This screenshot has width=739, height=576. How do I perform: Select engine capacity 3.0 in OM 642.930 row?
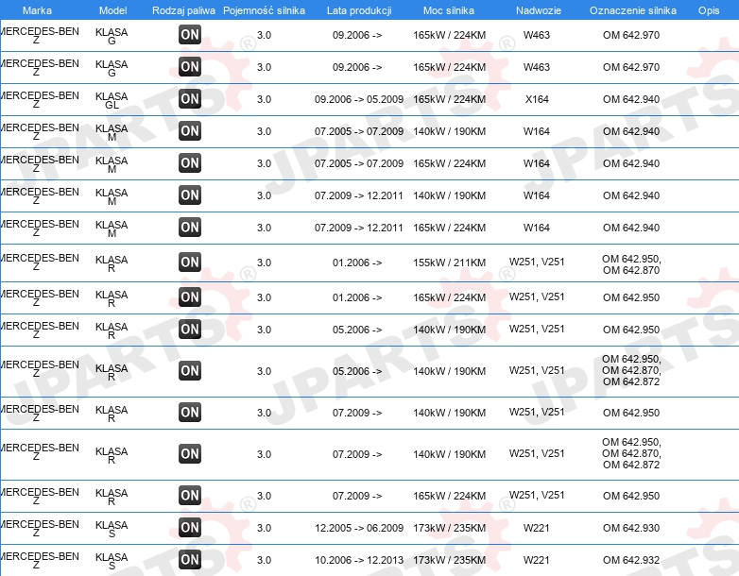tap(264, 528)
